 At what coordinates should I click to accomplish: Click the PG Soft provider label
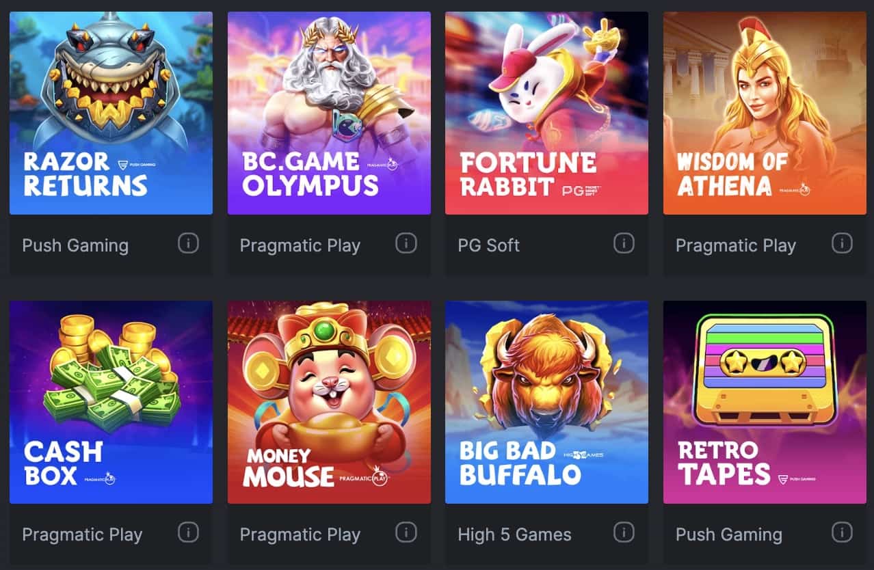click(489, 245)
